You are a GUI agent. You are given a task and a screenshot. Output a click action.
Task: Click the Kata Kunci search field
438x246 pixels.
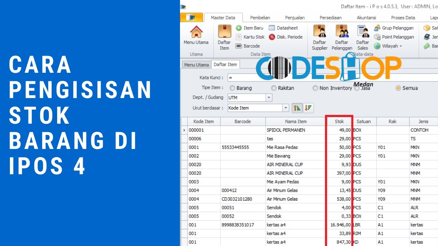click(x=332, y=78)
